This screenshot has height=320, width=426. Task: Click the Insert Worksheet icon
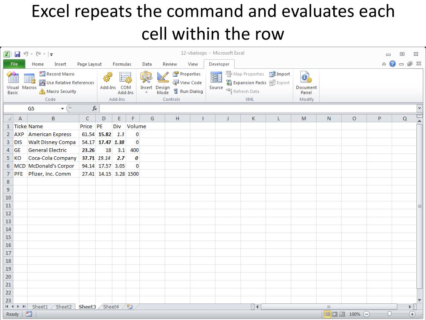point(130,307)
